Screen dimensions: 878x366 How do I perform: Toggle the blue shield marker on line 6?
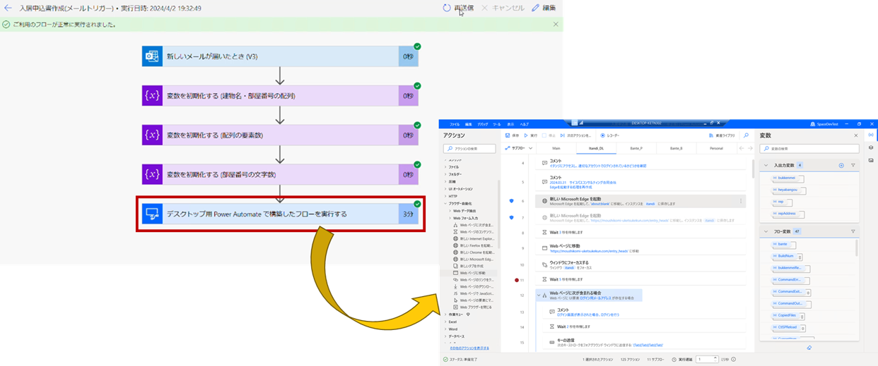[511, 201]
